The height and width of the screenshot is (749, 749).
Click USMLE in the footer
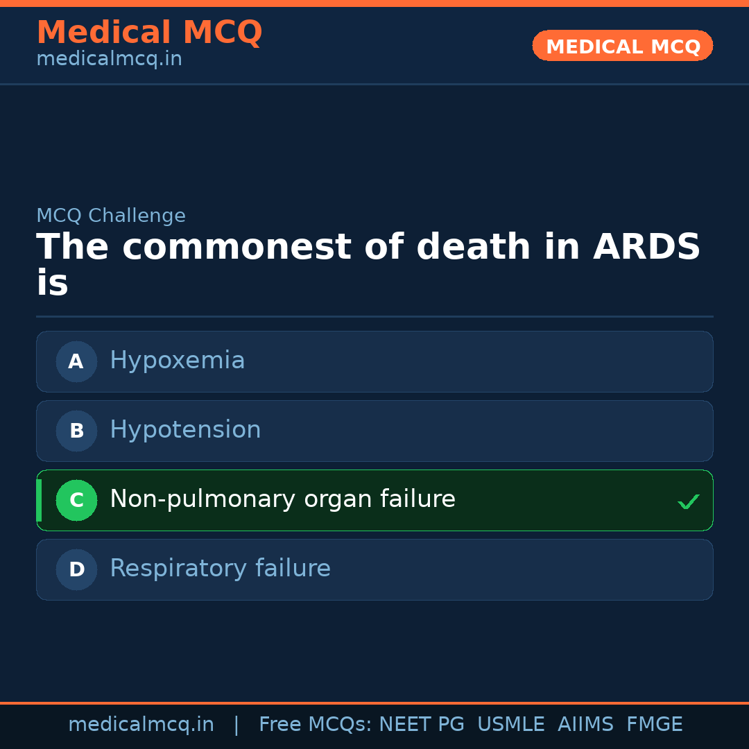click(510, 725)
